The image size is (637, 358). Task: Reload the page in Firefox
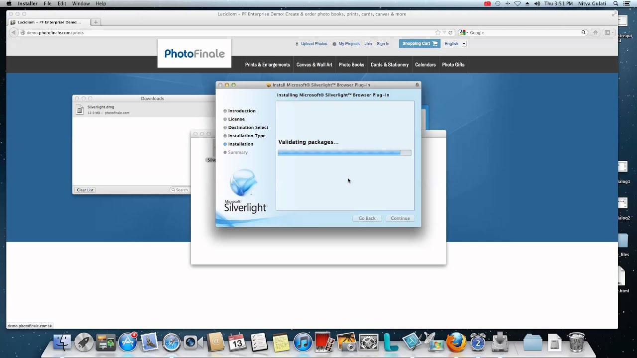450,32
